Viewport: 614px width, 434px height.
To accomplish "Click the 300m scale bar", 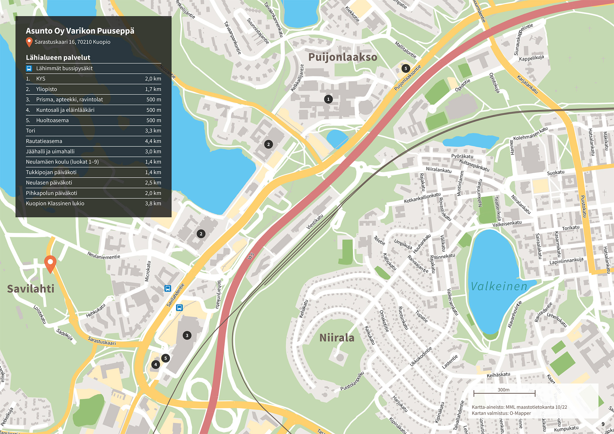I will pyautogui.click(x=504, y=393).
